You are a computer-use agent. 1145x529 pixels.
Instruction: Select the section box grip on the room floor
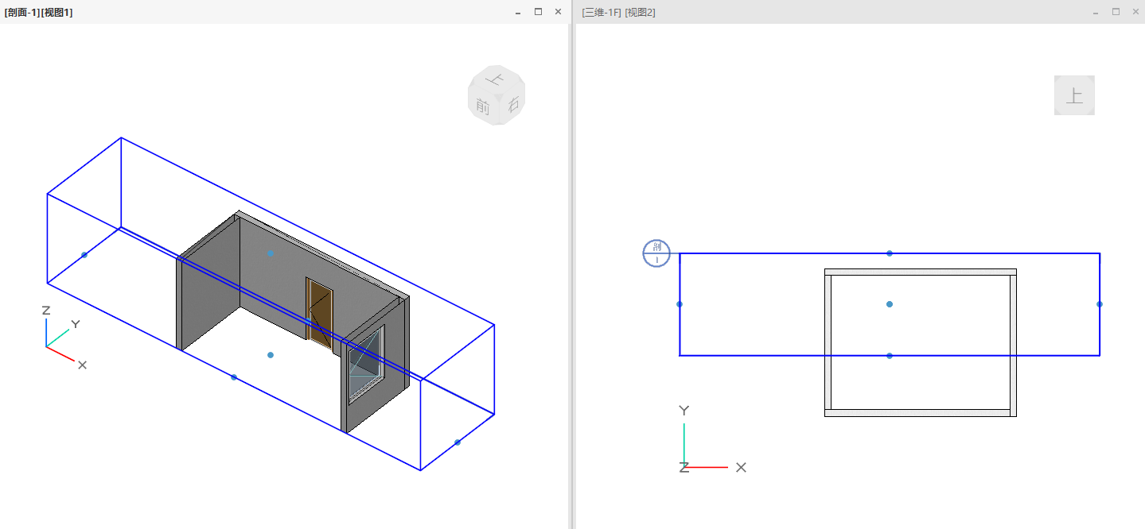(x=271, y=355)
